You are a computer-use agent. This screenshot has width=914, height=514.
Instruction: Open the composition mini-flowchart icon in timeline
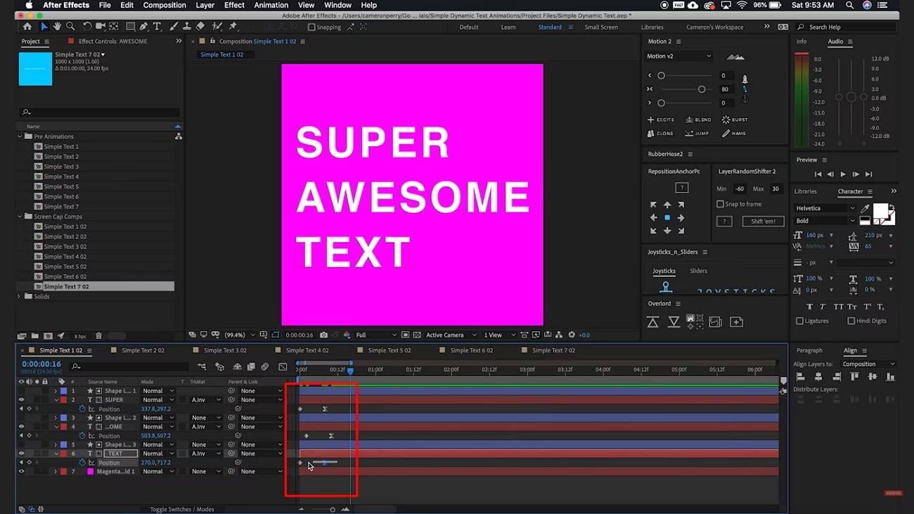202,366
